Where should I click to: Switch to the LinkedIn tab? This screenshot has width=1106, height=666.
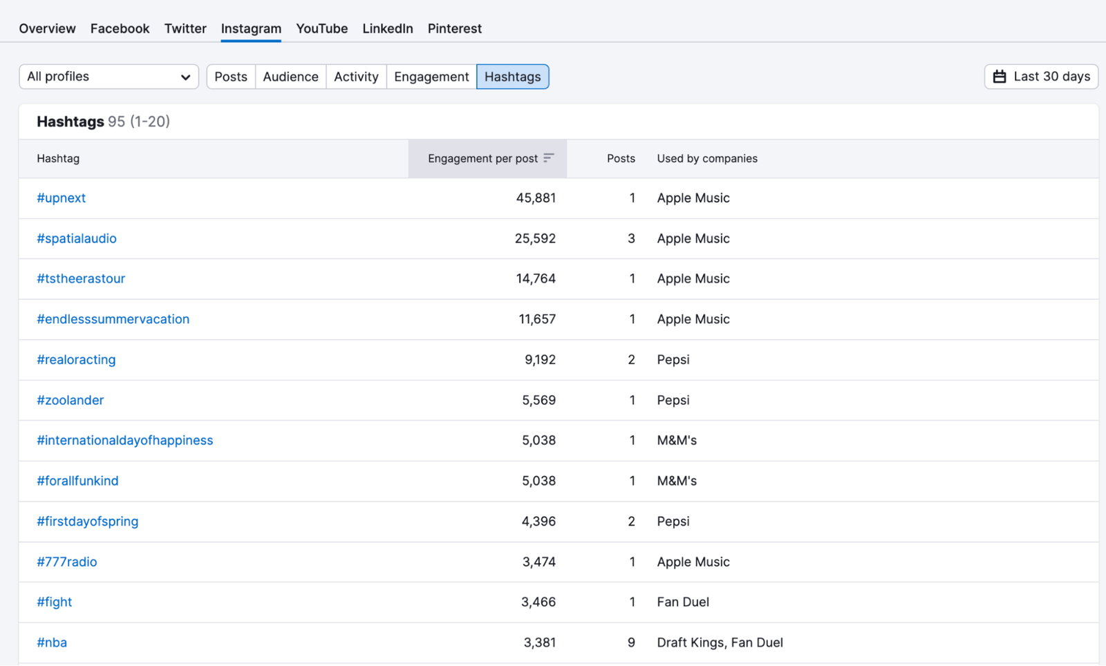click(x=387, y=28)
